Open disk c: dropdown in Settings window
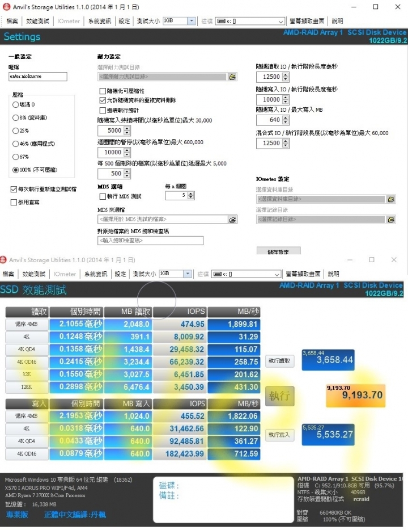The width and height of the screenshot is (408, 530). pyautogui.click(x=280, y=22)
